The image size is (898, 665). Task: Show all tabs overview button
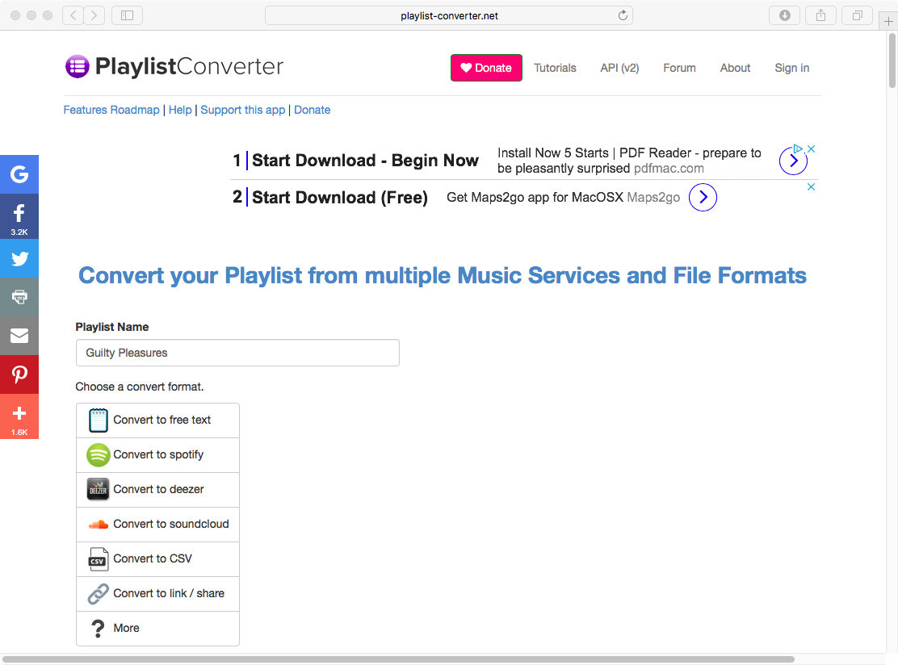[x=857, y=15]
